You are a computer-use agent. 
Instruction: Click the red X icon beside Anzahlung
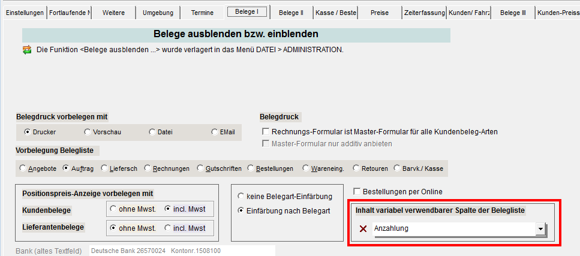coord(362,229)
